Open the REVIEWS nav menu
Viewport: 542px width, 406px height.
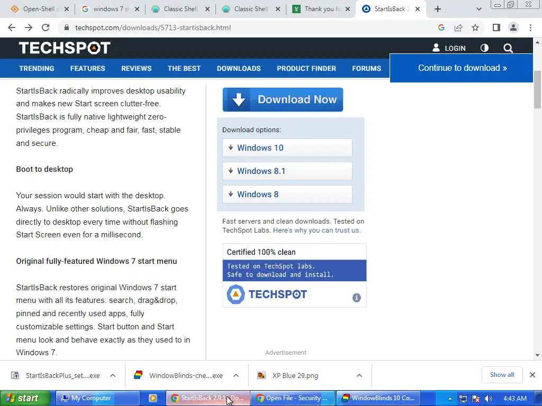pos(136,68)
